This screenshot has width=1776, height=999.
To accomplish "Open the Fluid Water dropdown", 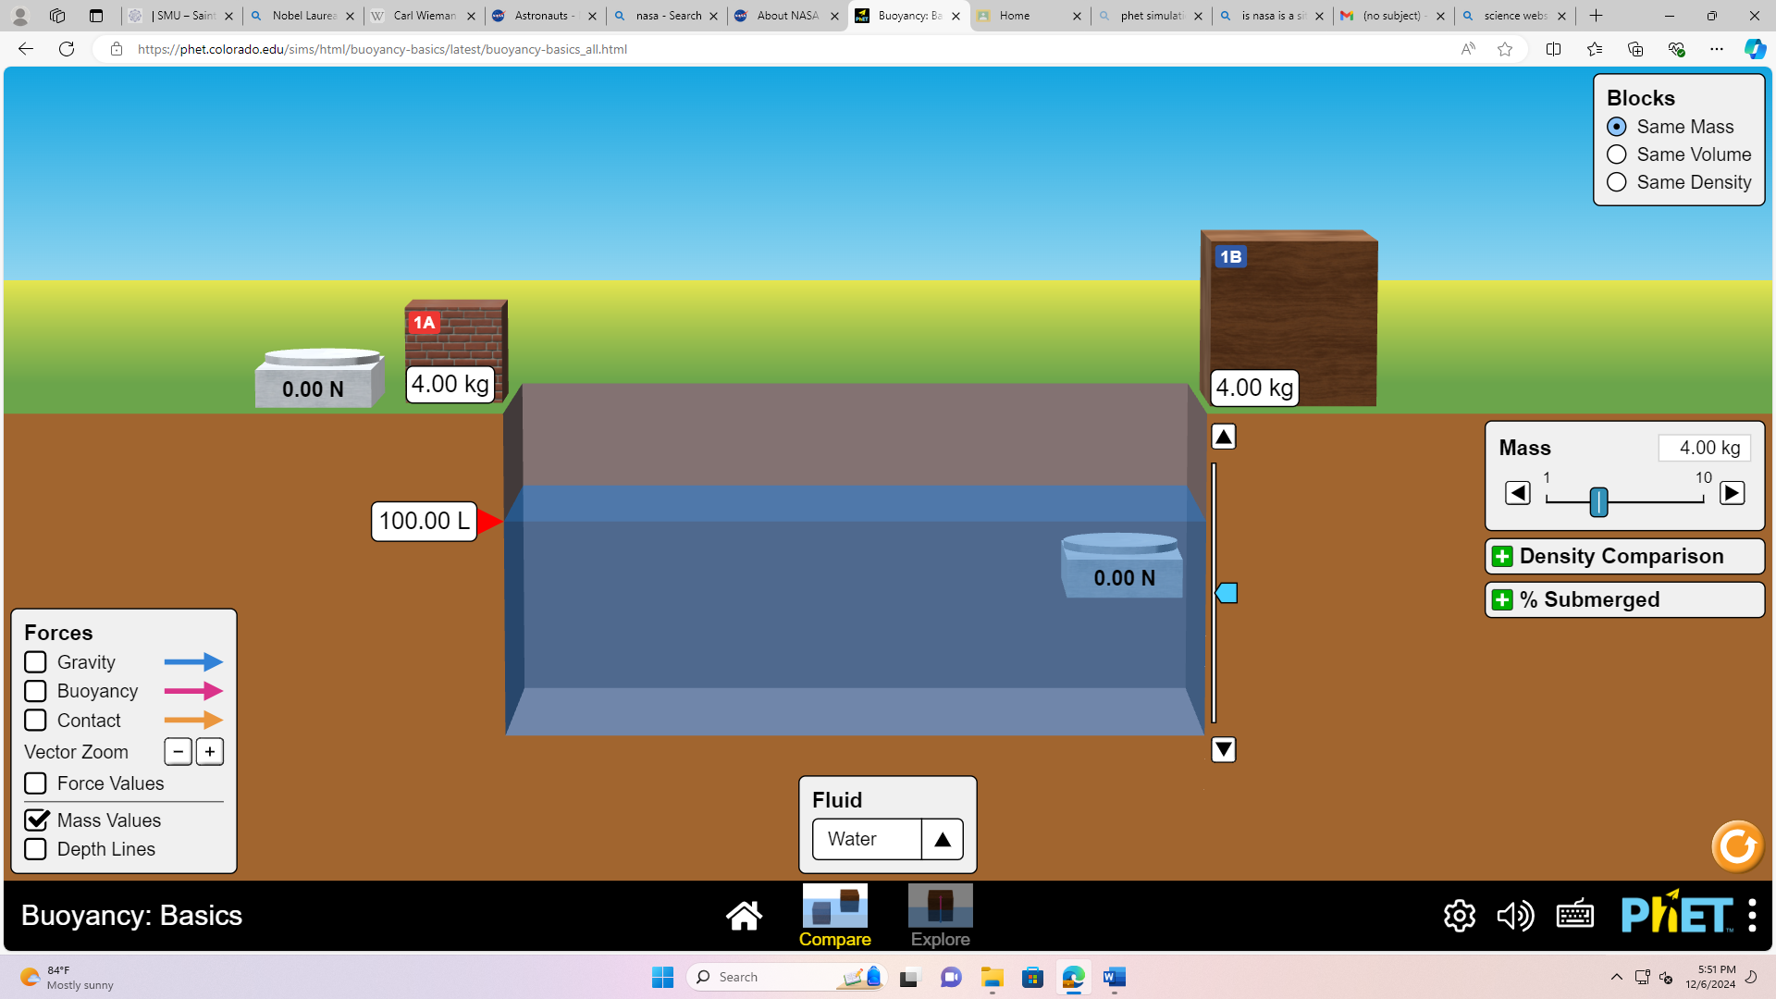I will (887, 840).
